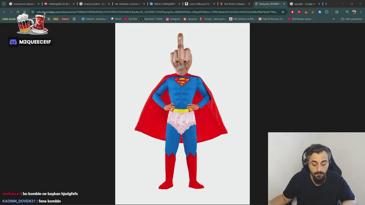
Task: Click chat message by KADINN_DOVEN31
Action: (31, 201)
